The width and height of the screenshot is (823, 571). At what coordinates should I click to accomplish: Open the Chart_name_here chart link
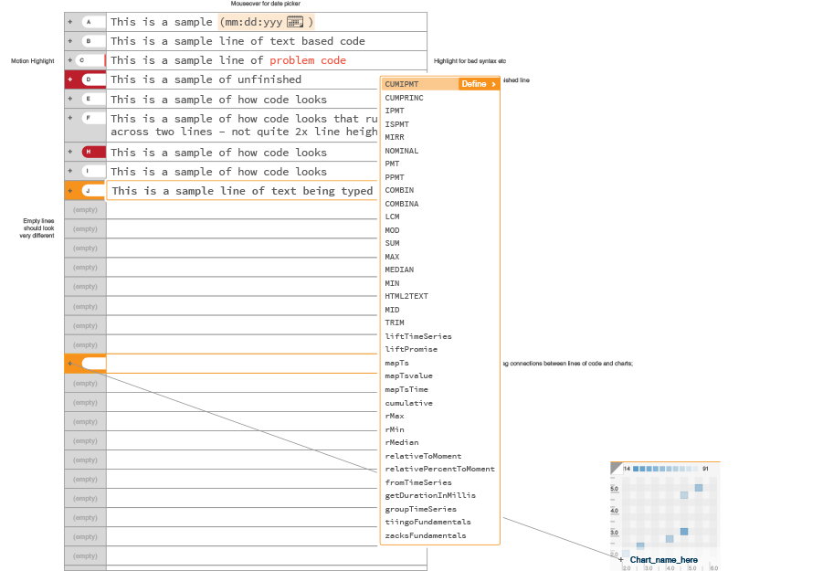pos(664,560)
